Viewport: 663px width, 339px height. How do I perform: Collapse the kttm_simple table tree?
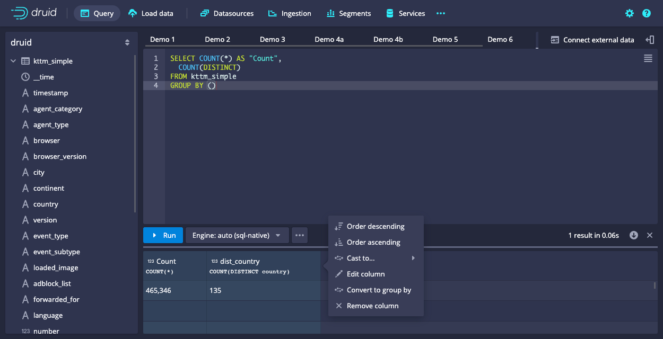coord(13,61)
